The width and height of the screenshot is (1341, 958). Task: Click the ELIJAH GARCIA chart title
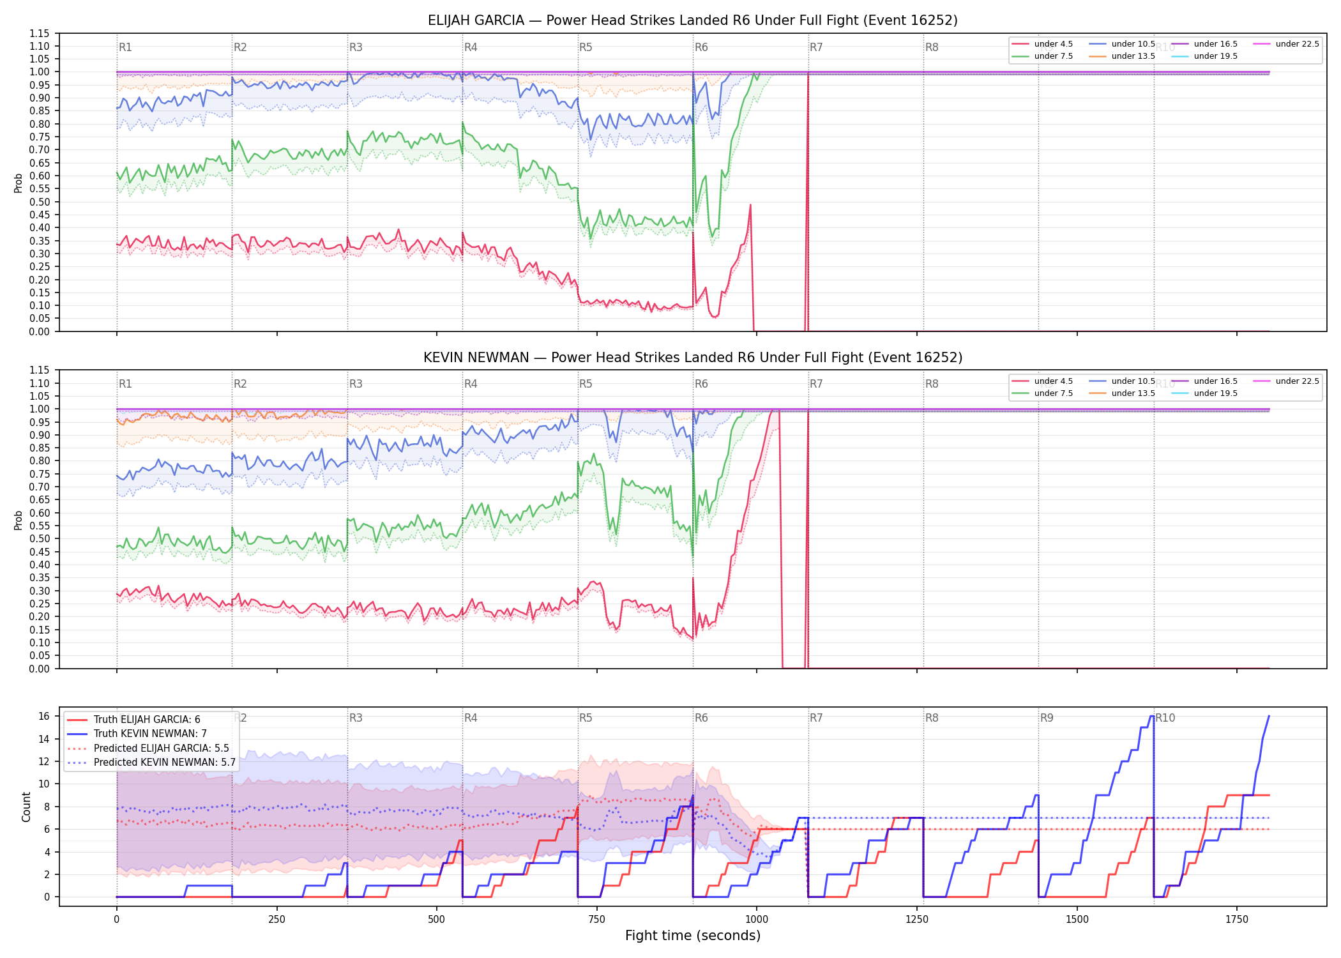click(x=693, y=20)
